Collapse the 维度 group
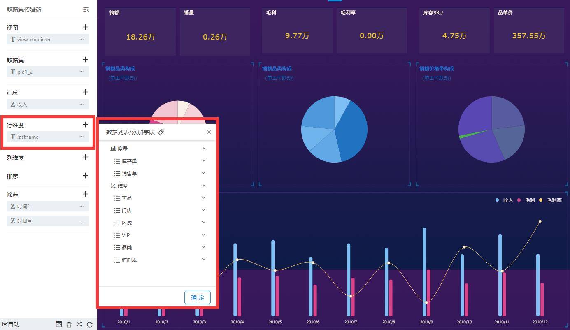 point(203,186)
